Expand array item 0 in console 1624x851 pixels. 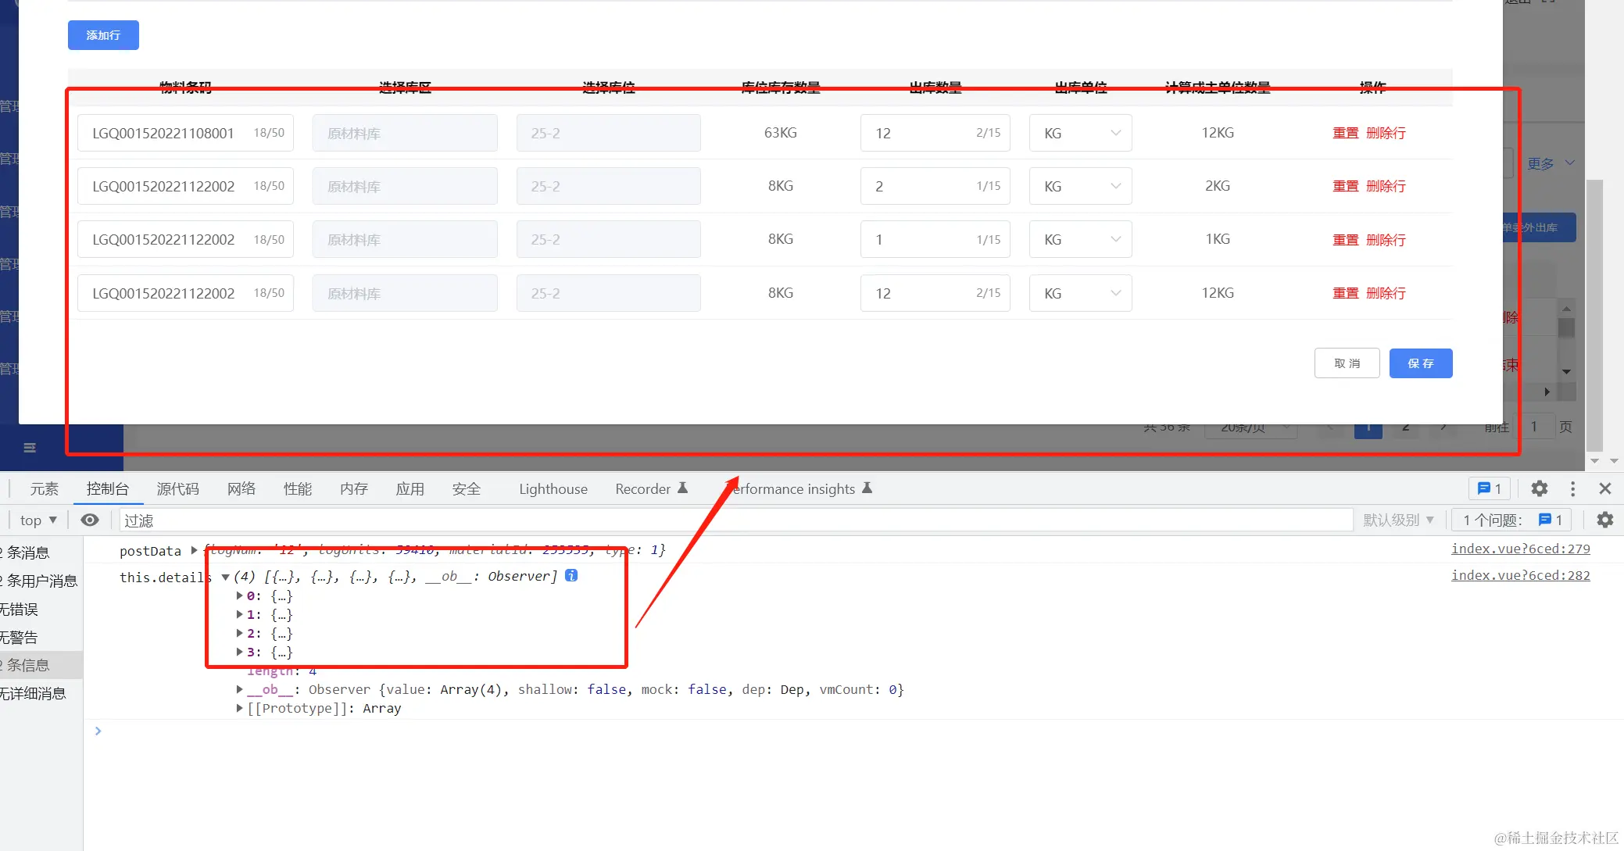pos(240,595)
